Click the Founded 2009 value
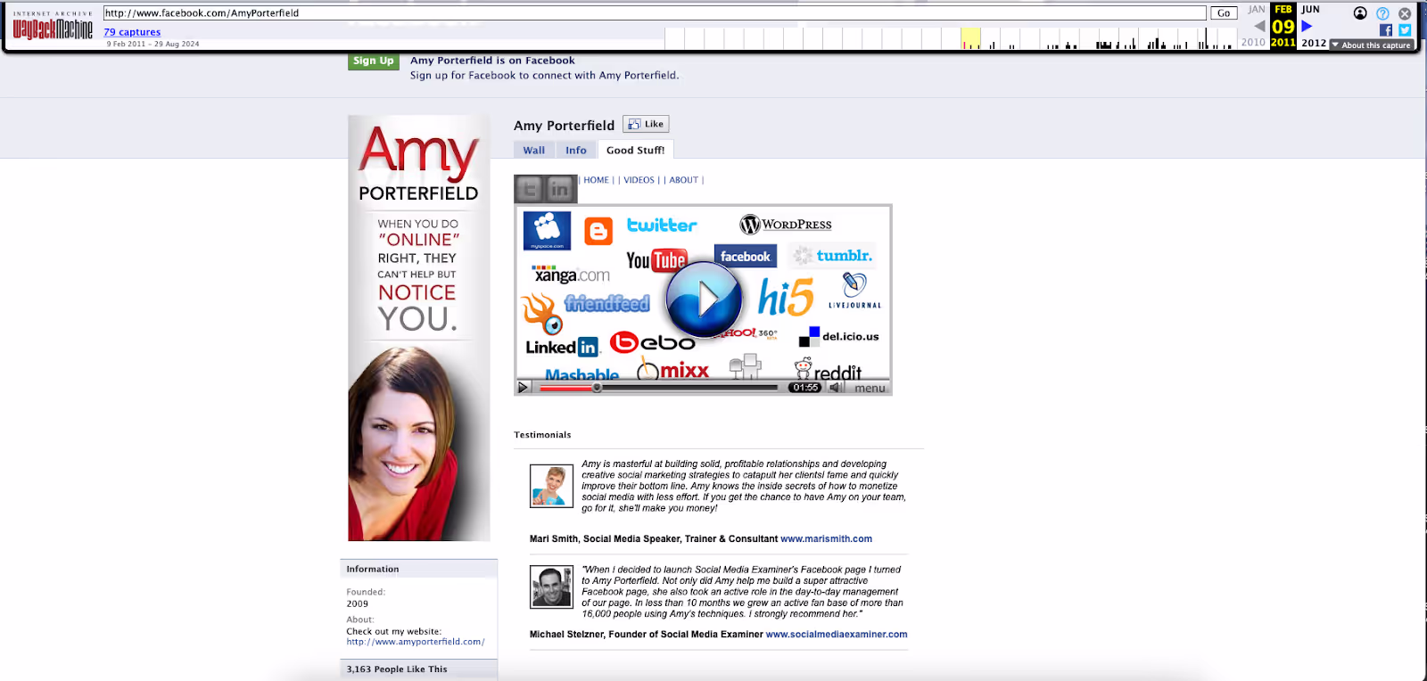1427x681 pixels. (x=357, y=603)
